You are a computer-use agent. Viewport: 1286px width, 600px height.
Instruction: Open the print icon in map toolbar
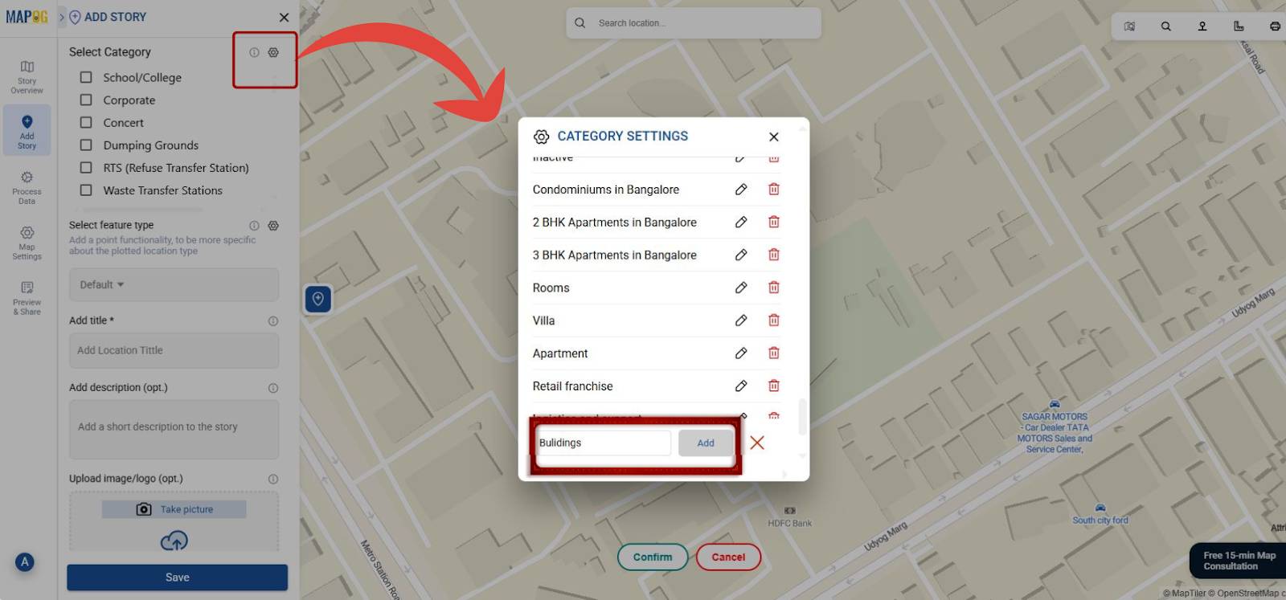(x=1274, y=27)
